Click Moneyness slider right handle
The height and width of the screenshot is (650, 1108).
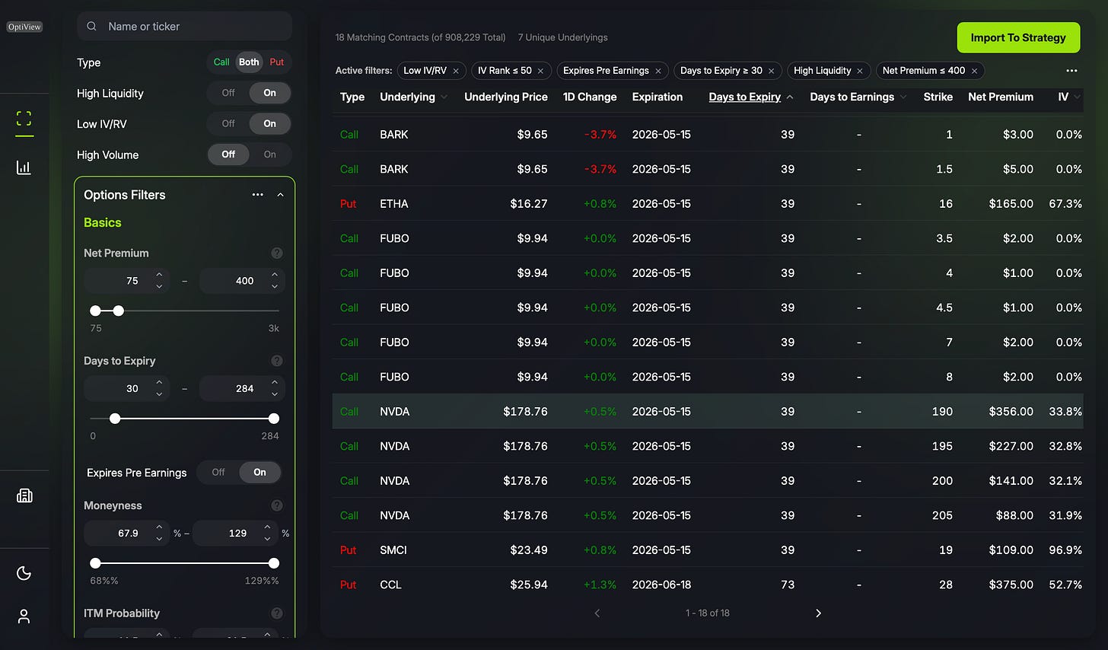tap(274, 563)
